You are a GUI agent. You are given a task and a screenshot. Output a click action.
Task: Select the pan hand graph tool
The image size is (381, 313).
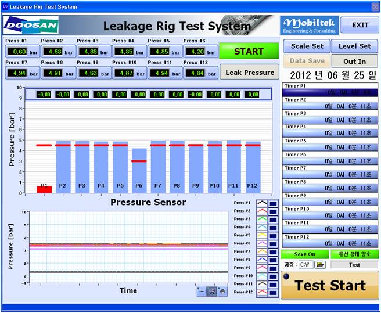coord(222,292)
